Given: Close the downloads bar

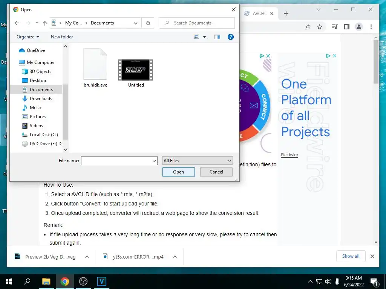Looking at the screenshot, I should click(x=372, y=256).
